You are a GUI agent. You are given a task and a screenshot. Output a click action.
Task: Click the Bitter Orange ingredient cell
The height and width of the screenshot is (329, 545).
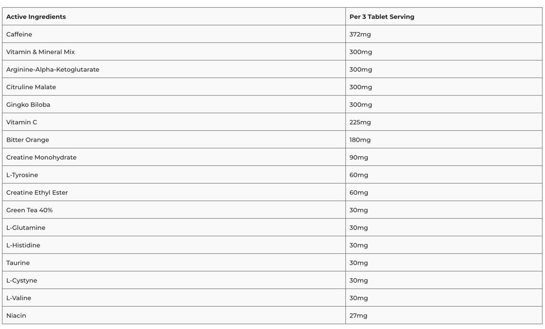(174, 139)
